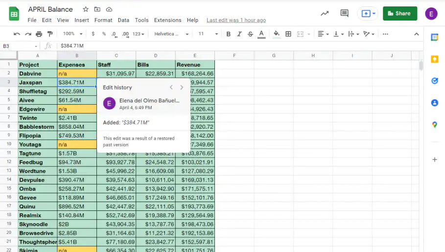Open the fill color bucket
The height and width of the screenshot is (252, 445).
click(277, 34)
